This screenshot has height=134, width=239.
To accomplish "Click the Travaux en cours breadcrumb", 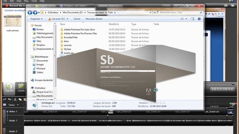I will coord(96,12).
